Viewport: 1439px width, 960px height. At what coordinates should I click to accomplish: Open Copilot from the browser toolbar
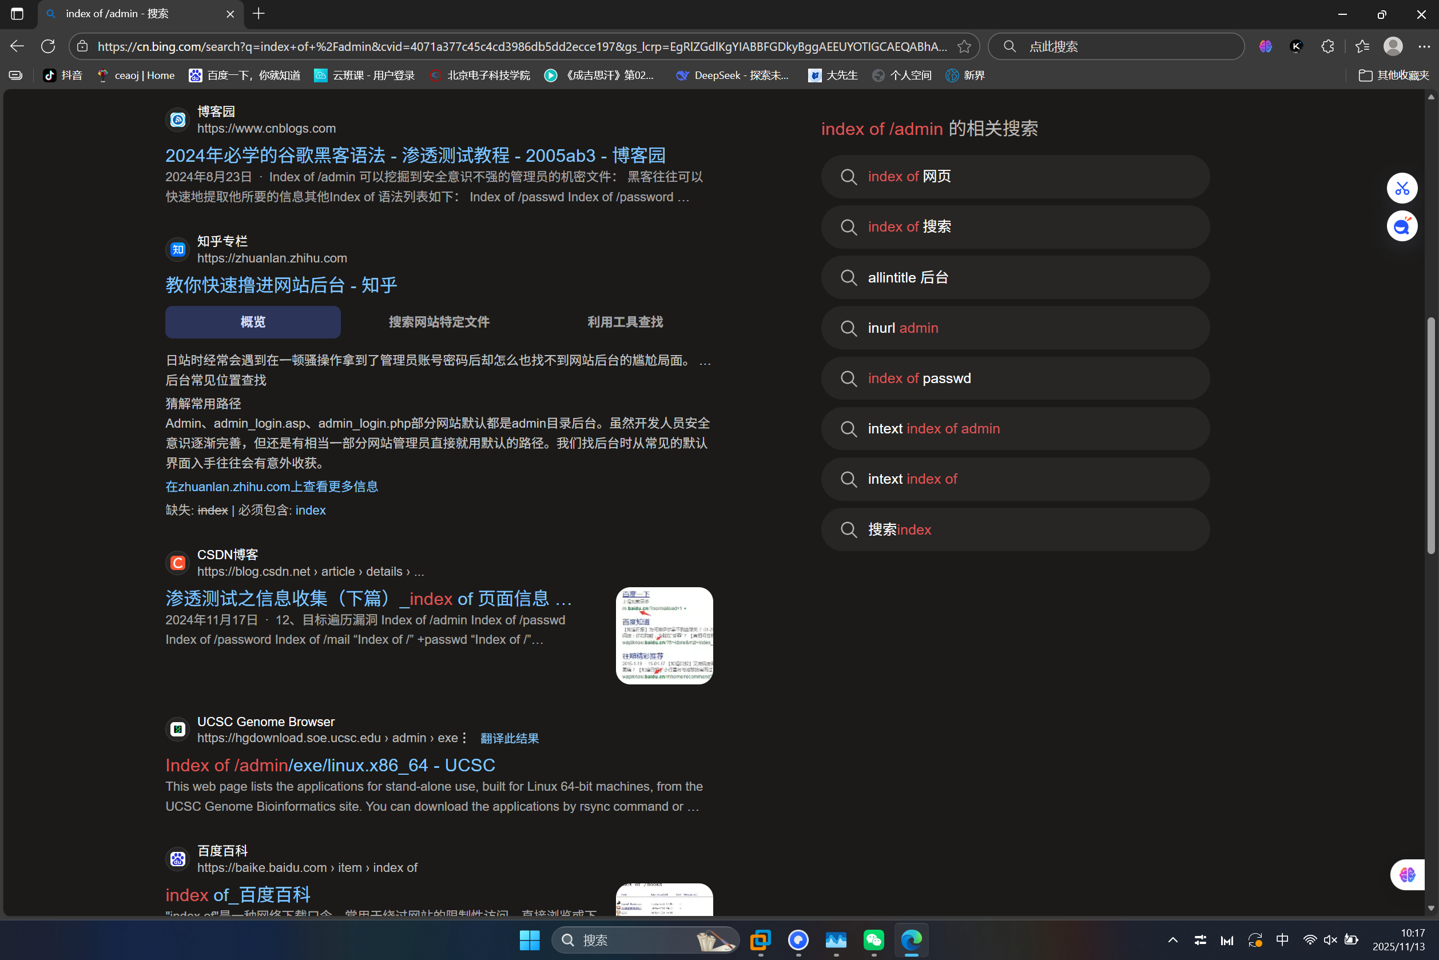tap(1266, 46)
